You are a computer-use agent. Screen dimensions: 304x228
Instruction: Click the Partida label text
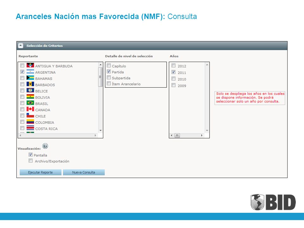pos(118,72)
